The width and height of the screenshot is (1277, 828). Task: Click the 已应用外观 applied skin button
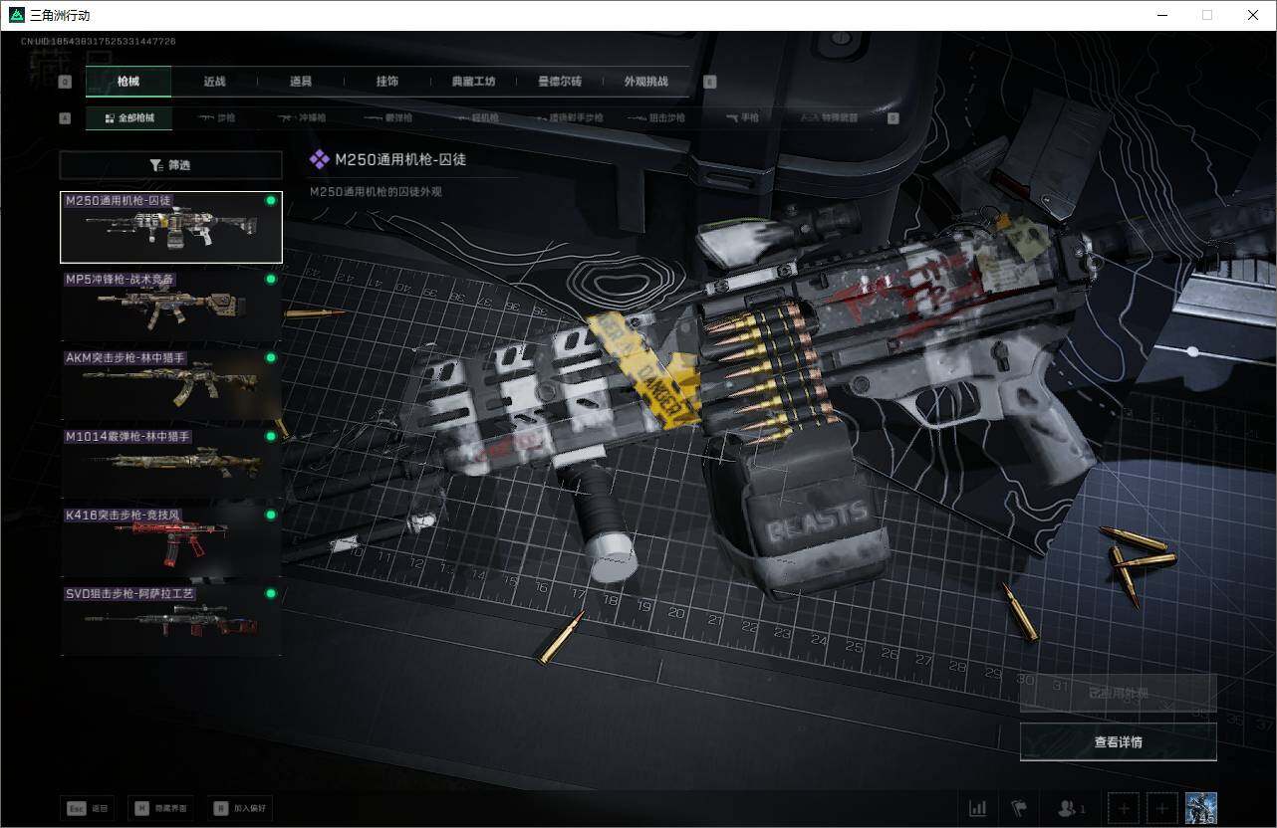(1119, 693)
